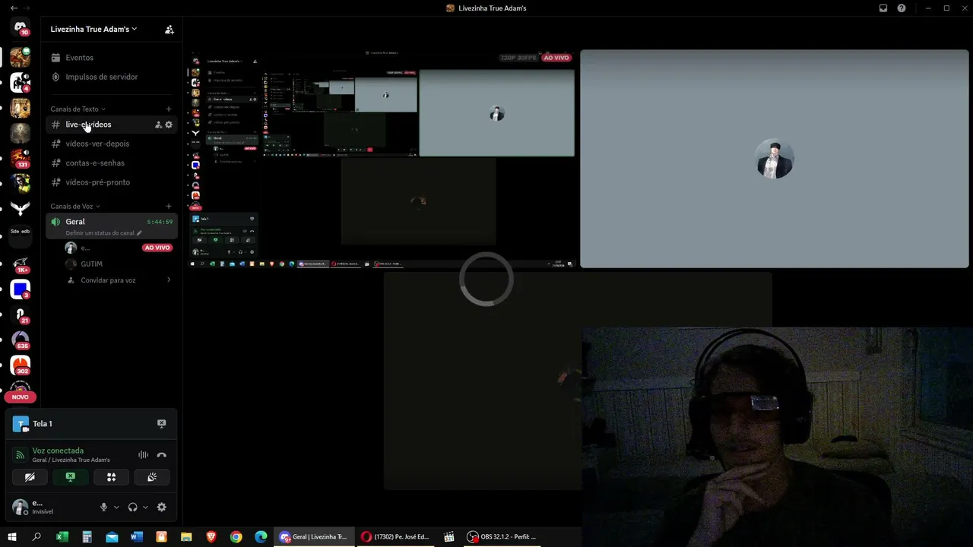The width and height of the screenshot is (973, 547).
Task: Switch to OBS 32.1.2 taskbar window
Action: pos(502,536)
